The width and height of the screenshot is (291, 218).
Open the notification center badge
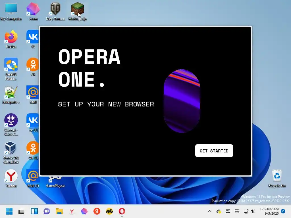pyautogui.click(x=283, y=211)
